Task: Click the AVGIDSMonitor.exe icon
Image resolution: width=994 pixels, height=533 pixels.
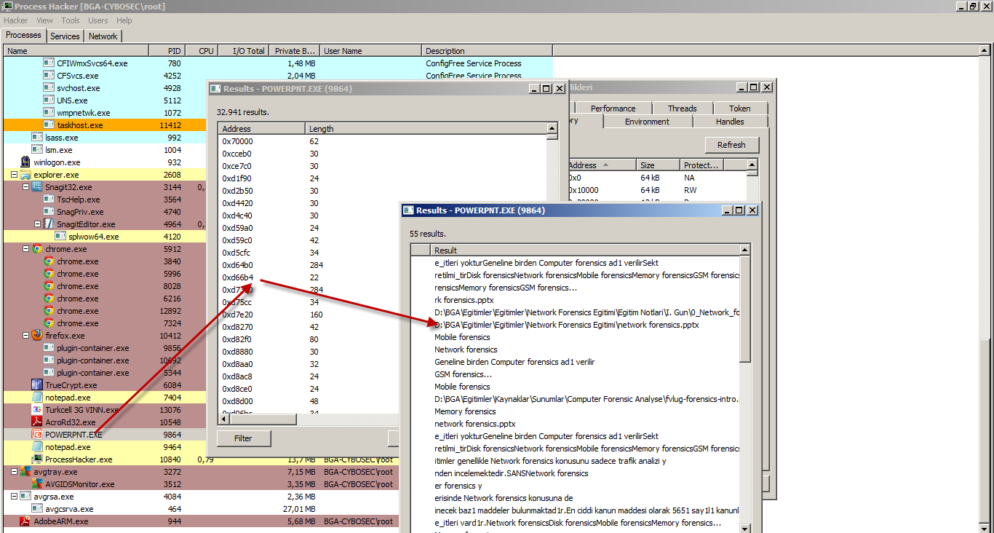Action: [37, 484]
